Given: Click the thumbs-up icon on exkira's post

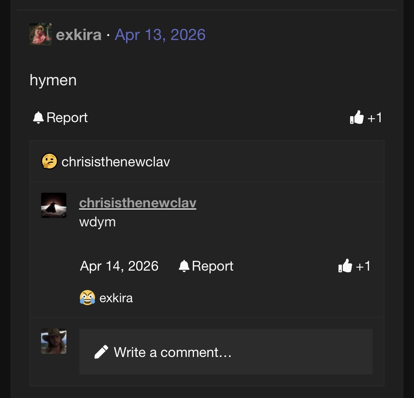Looking at the screenshot, I should [x=357, y=118].
